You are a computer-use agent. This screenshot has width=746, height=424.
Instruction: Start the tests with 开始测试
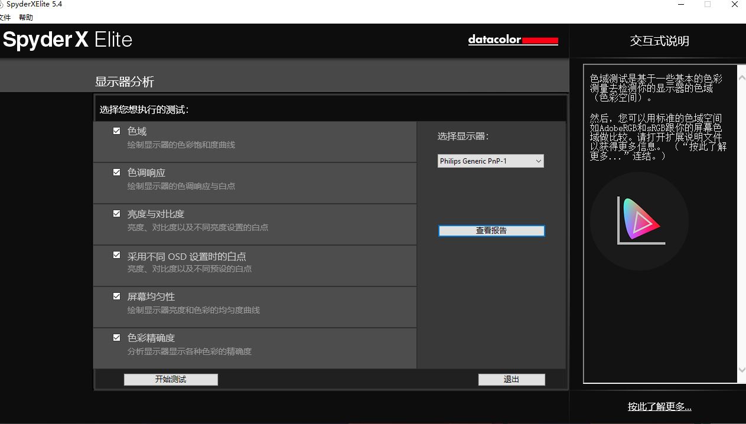[171, 379]
